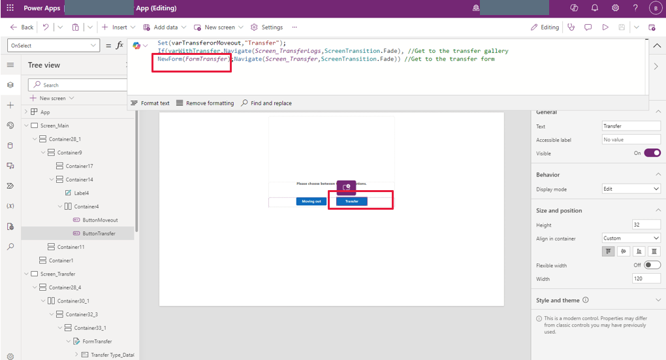
Task: Click the Copilot icon in formula bar
Action: pyautogui.click(x=137, y=46)
